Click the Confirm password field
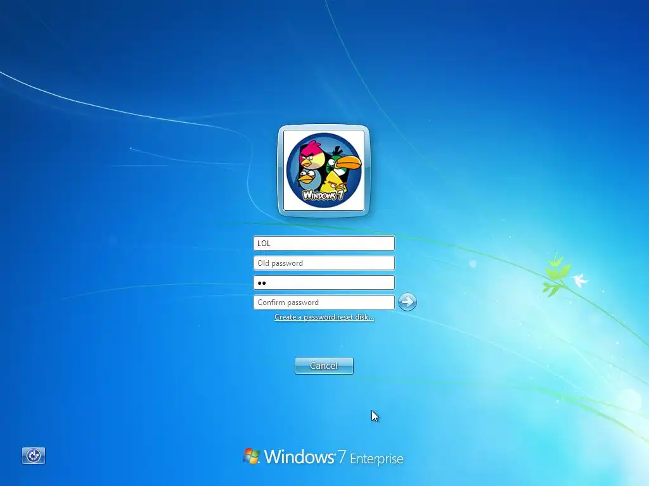Viewport: 649px width, 486px height. (x=324, y=302)
